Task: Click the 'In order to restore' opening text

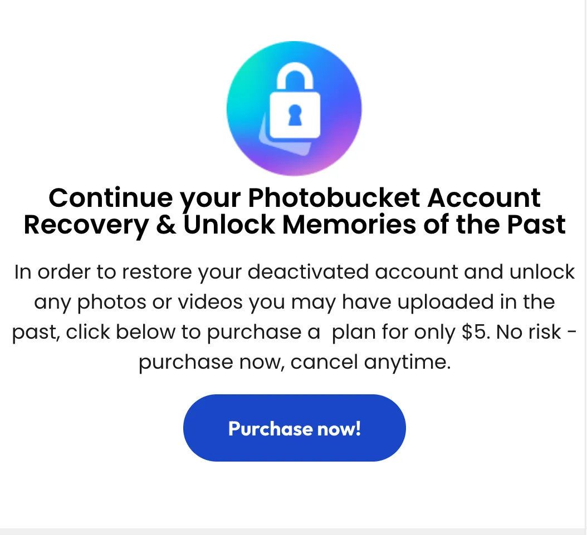Action: (103, 271)
